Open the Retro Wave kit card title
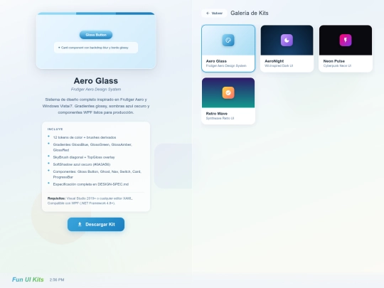The height and width of the screenshot is (288, 384). coord(217,114)
